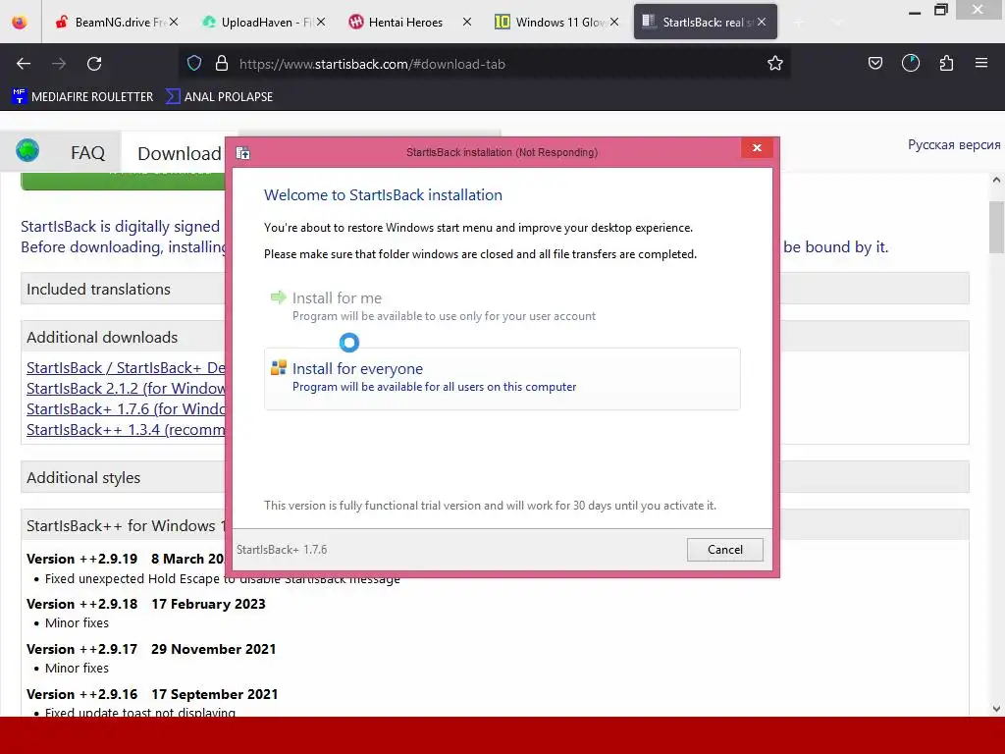Screen dimensions: 1005x754
Task: Open the MEDIAFIRE ROULETTER bookmark
Action: [x=82, y=97]
